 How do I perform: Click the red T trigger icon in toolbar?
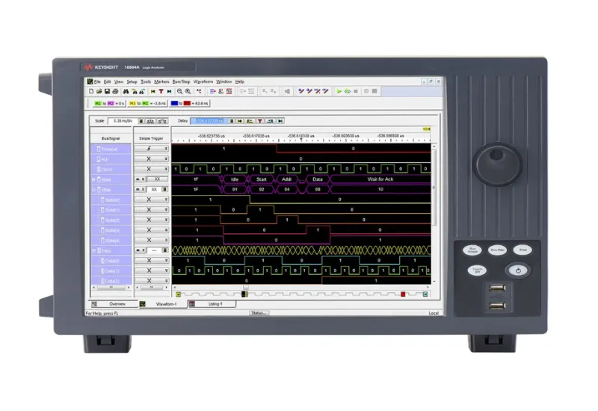pos(161,91)
